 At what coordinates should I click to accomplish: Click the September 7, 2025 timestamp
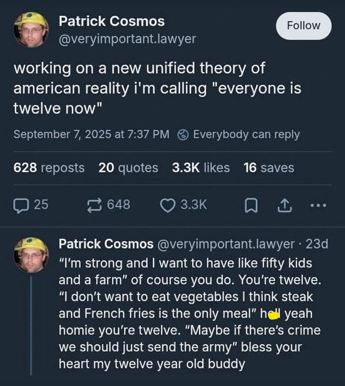(91, 134)
